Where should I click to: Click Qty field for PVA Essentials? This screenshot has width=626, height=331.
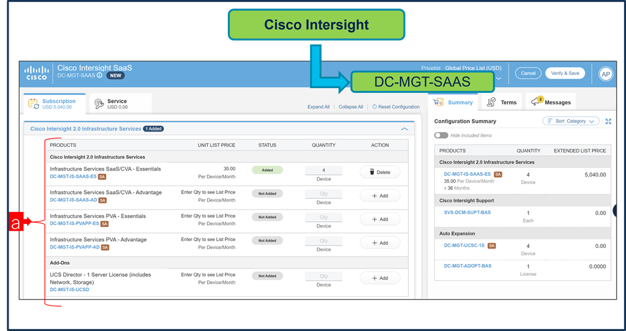(324, 217)
